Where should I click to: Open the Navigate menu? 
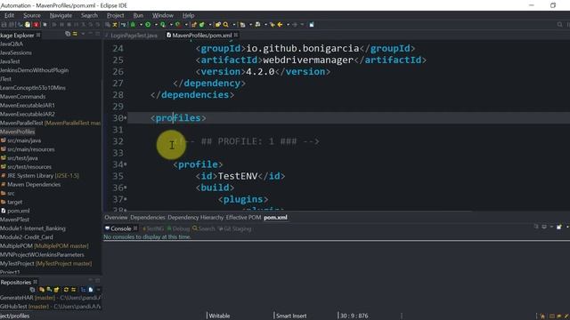[x=61, y=15]
